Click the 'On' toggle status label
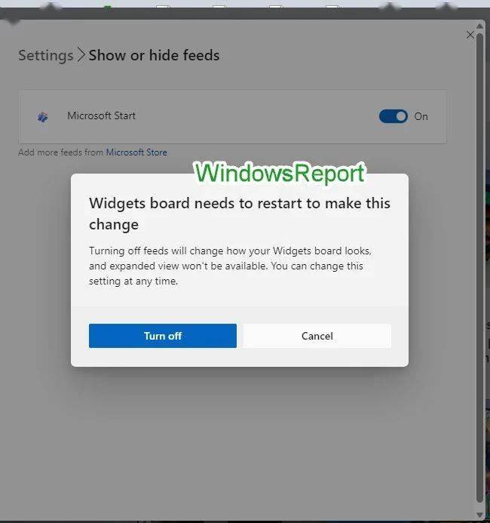Image resolution: width=490 pixels, height=523 pixels. 421,116
